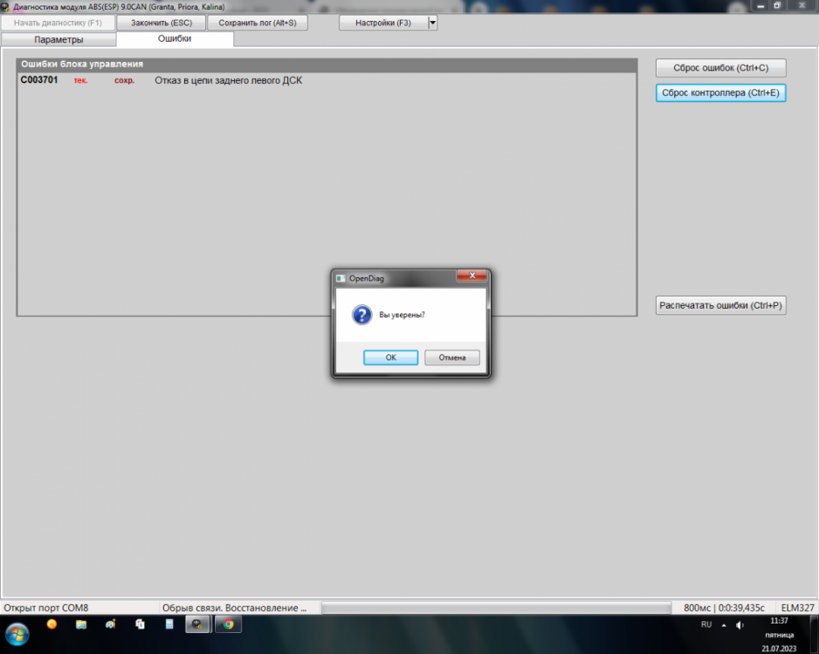Click Сброс ошибок (Ctrl+C) button
This screenshot has height=654, width=819.
[721, 68]
